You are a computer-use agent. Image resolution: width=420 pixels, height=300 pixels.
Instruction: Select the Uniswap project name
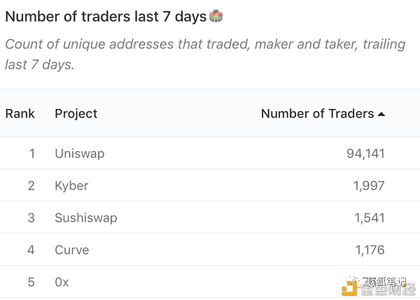(x=80, y=154)
